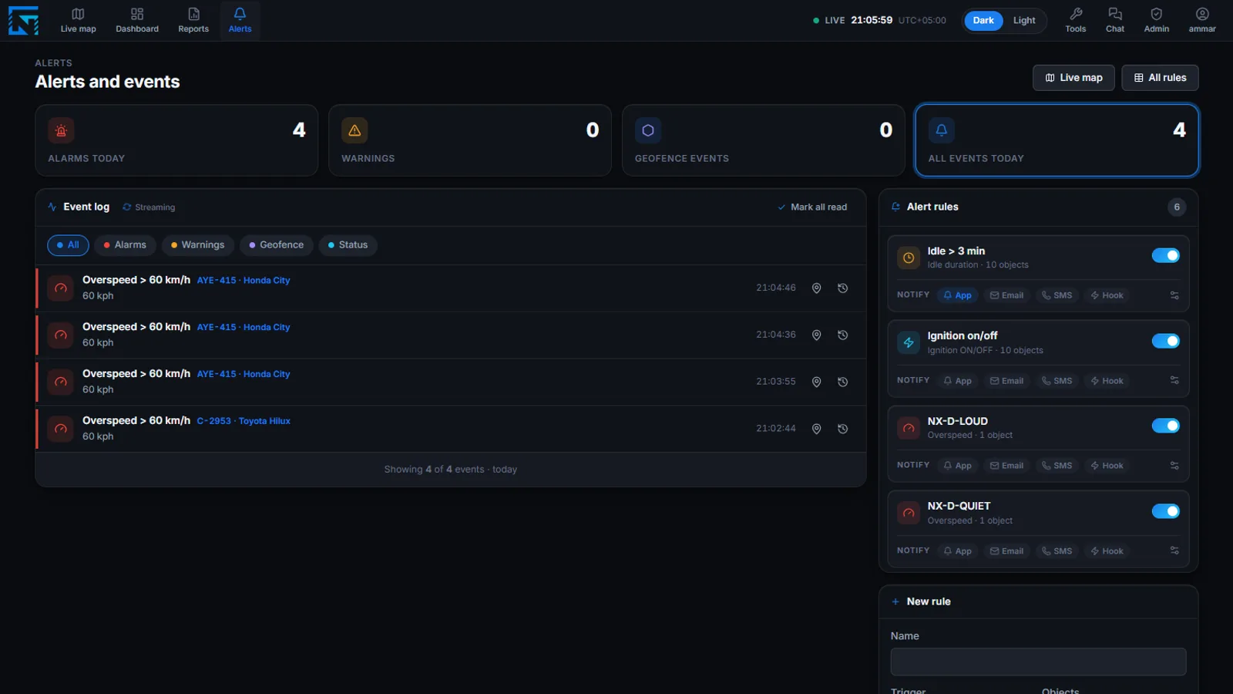Filter event log by Geofence
Viewport: 1233px width, 694px height.
276,245
